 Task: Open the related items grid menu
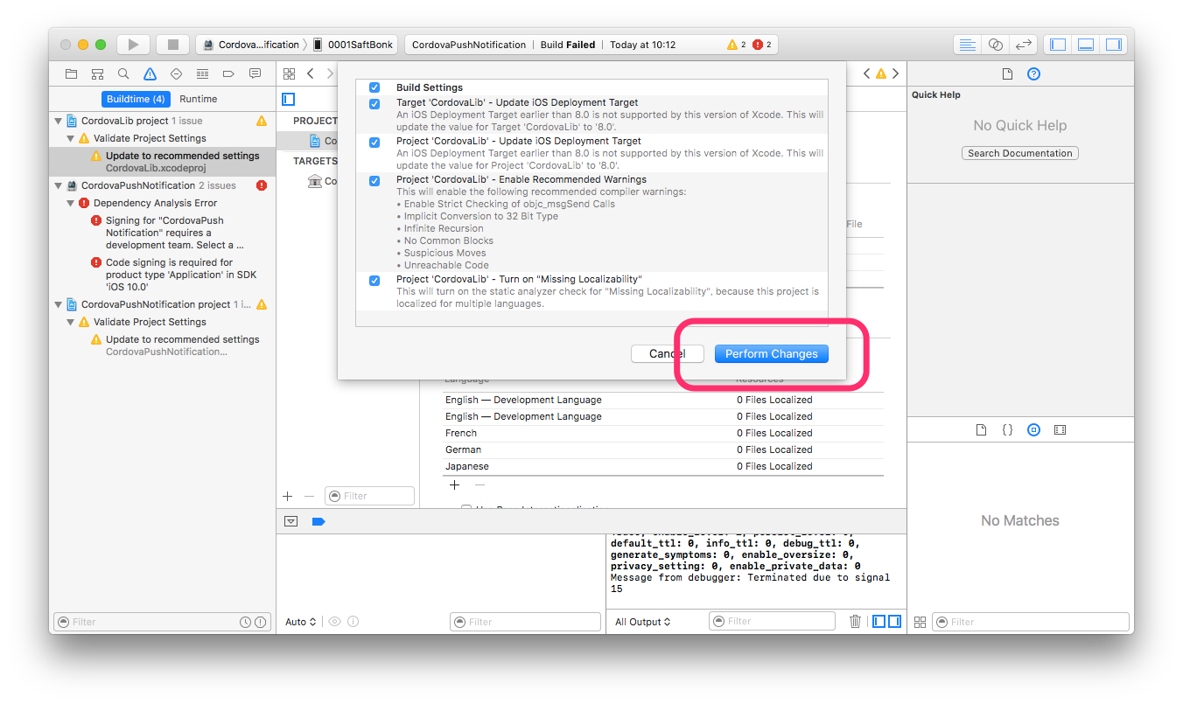tap(290, 73)
